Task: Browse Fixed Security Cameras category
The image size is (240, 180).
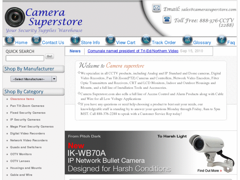Action: [x=28, y=113]
